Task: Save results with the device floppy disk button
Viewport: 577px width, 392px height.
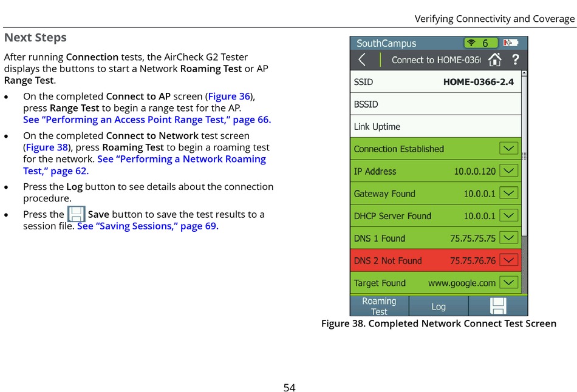Action: (x=498, y=306)
